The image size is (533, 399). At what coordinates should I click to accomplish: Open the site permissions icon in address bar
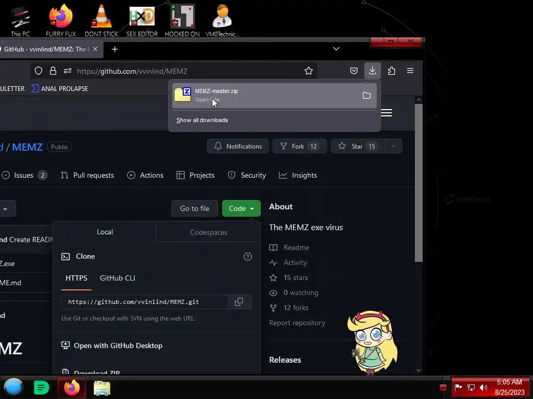(67, 71)
